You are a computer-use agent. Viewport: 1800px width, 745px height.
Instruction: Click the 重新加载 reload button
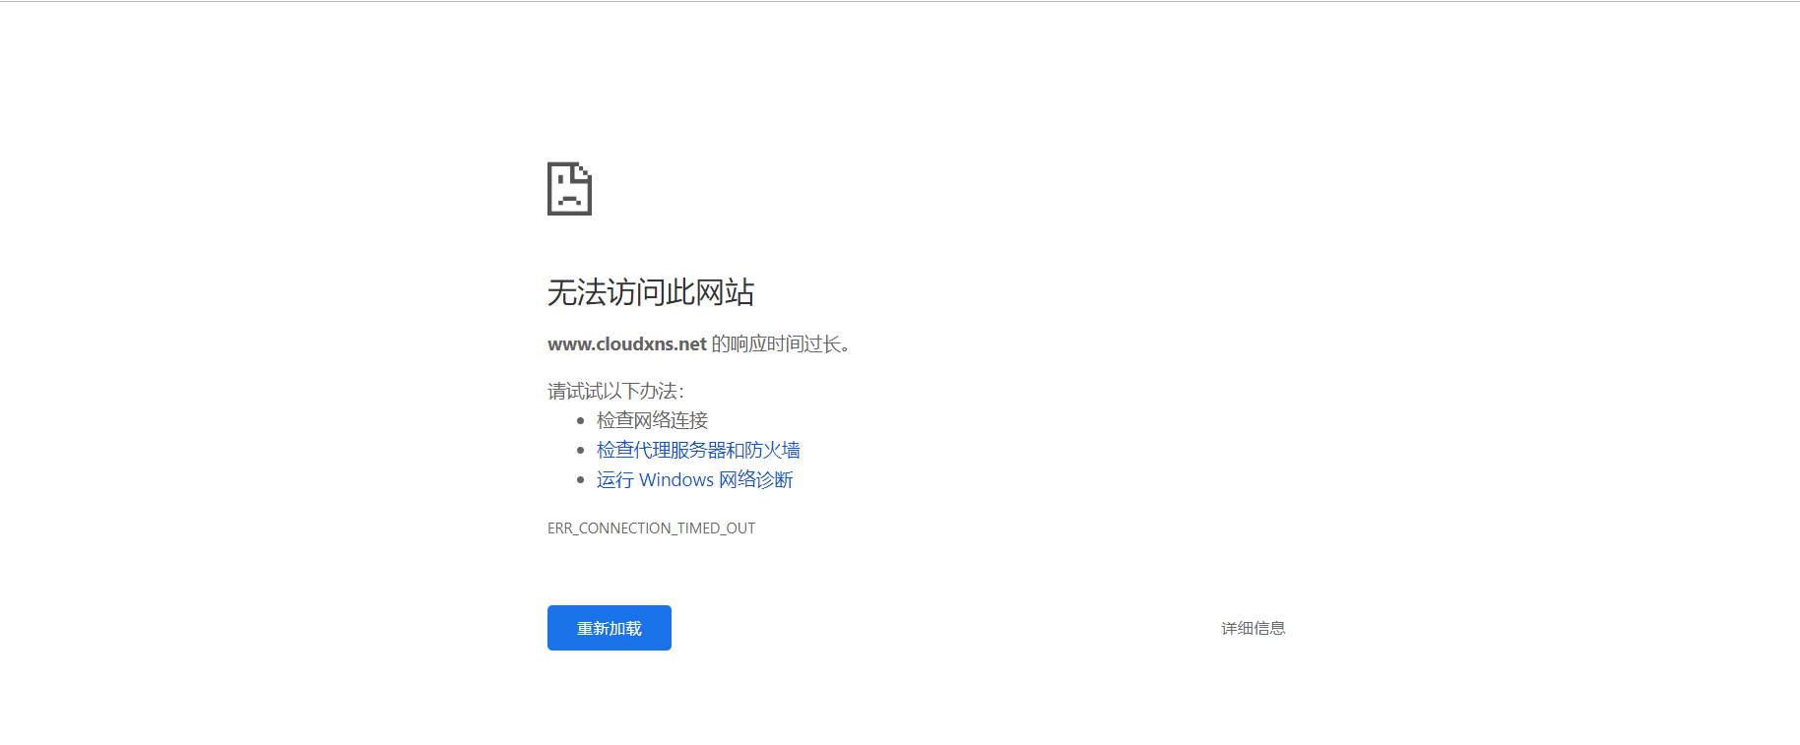point(609,628)
